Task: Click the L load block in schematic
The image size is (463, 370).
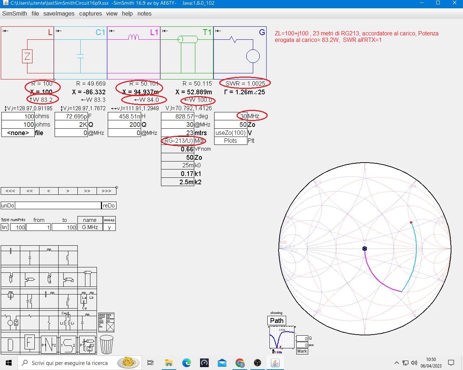Action: [27, 53]
